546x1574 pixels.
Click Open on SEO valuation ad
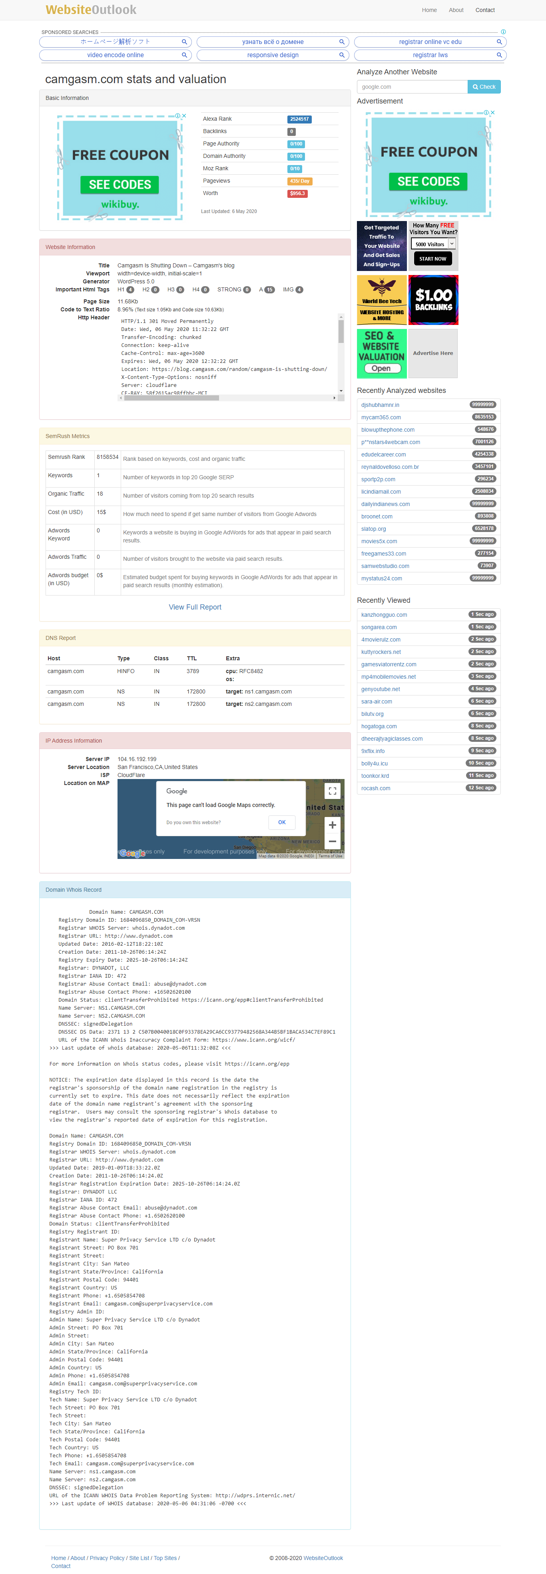point(382,369)
